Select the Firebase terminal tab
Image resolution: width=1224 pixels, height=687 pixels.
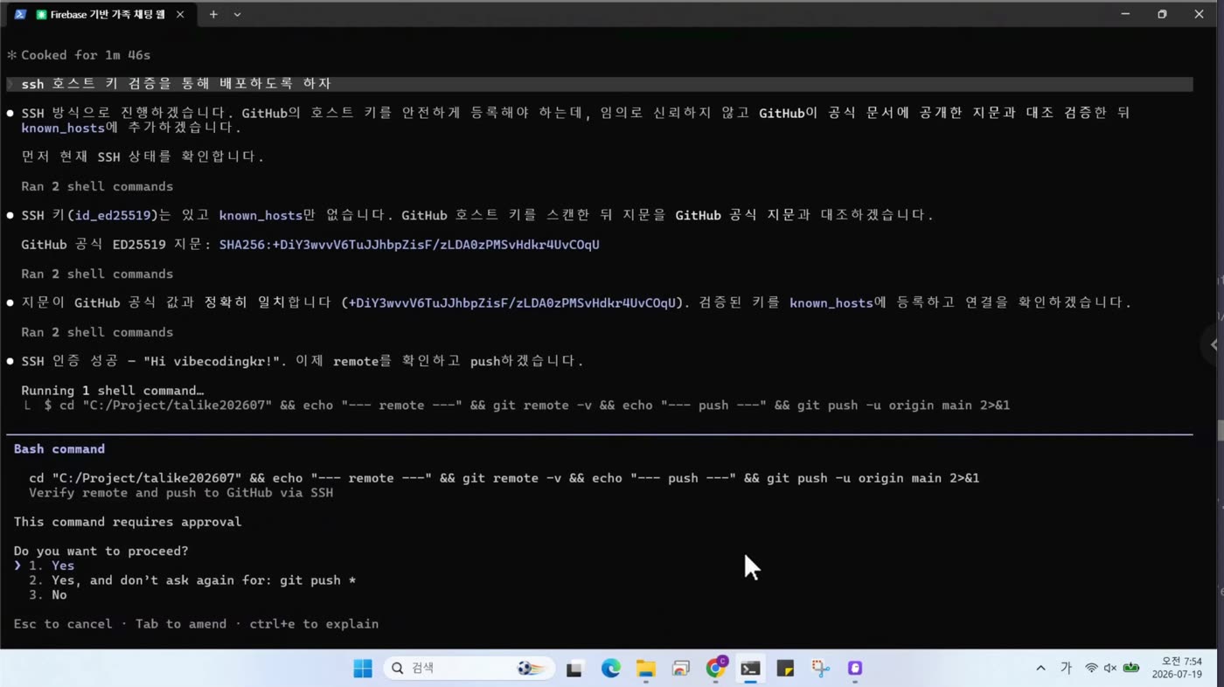pyautogui.click(x=101, y=14)
